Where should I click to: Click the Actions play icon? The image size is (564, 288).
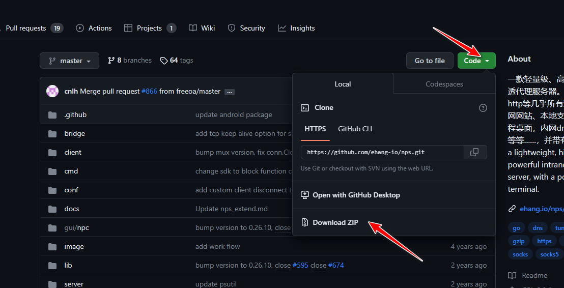[80, 28]
